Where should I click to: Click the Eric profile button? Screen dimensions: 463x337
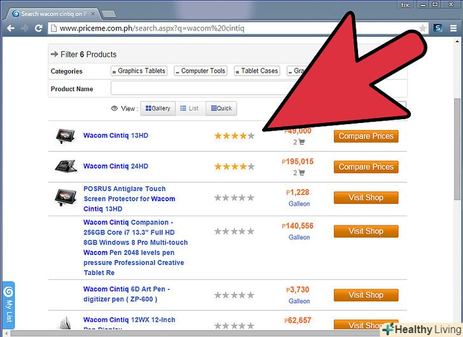(406, 4)
